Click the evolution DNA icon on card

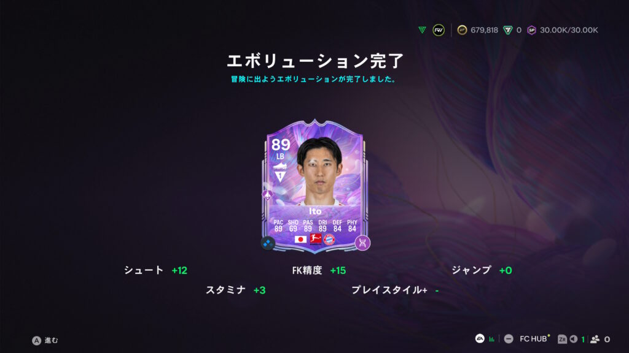(x=362, y=243)
